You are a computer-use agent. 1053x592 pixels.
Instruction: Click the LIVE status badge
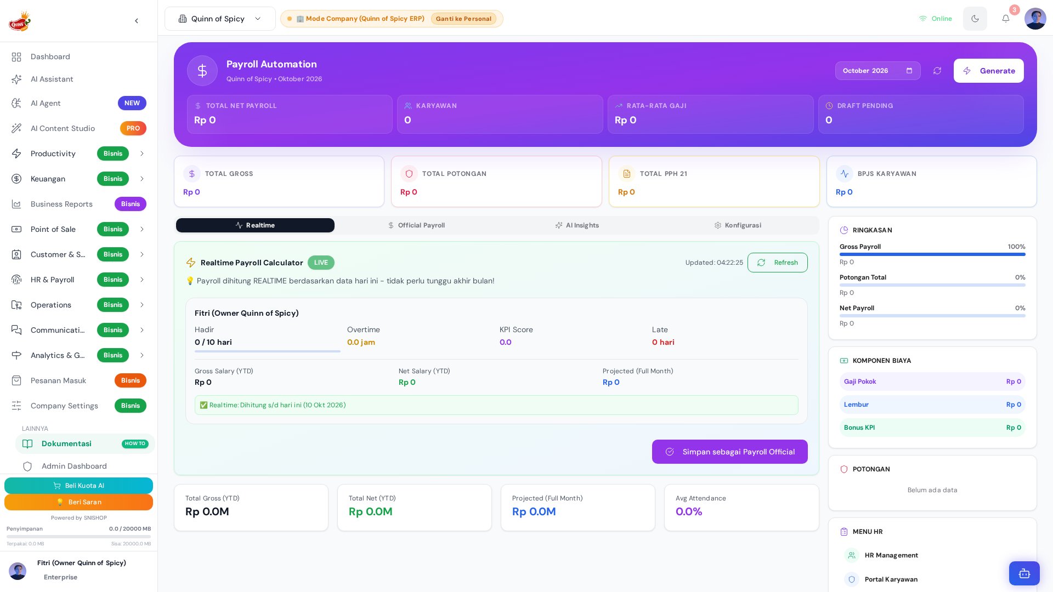coord(321,263)
